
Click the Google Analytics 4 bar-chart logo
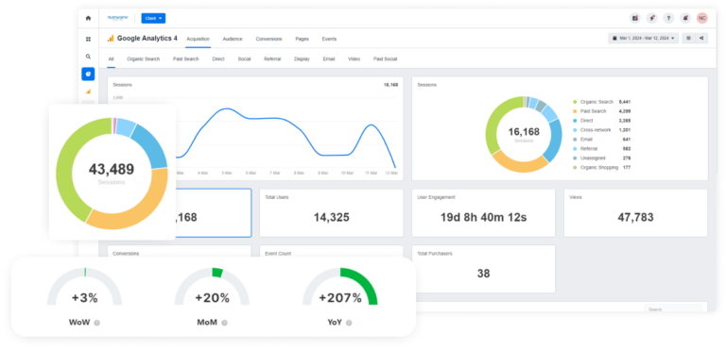[x=111, y=39]
